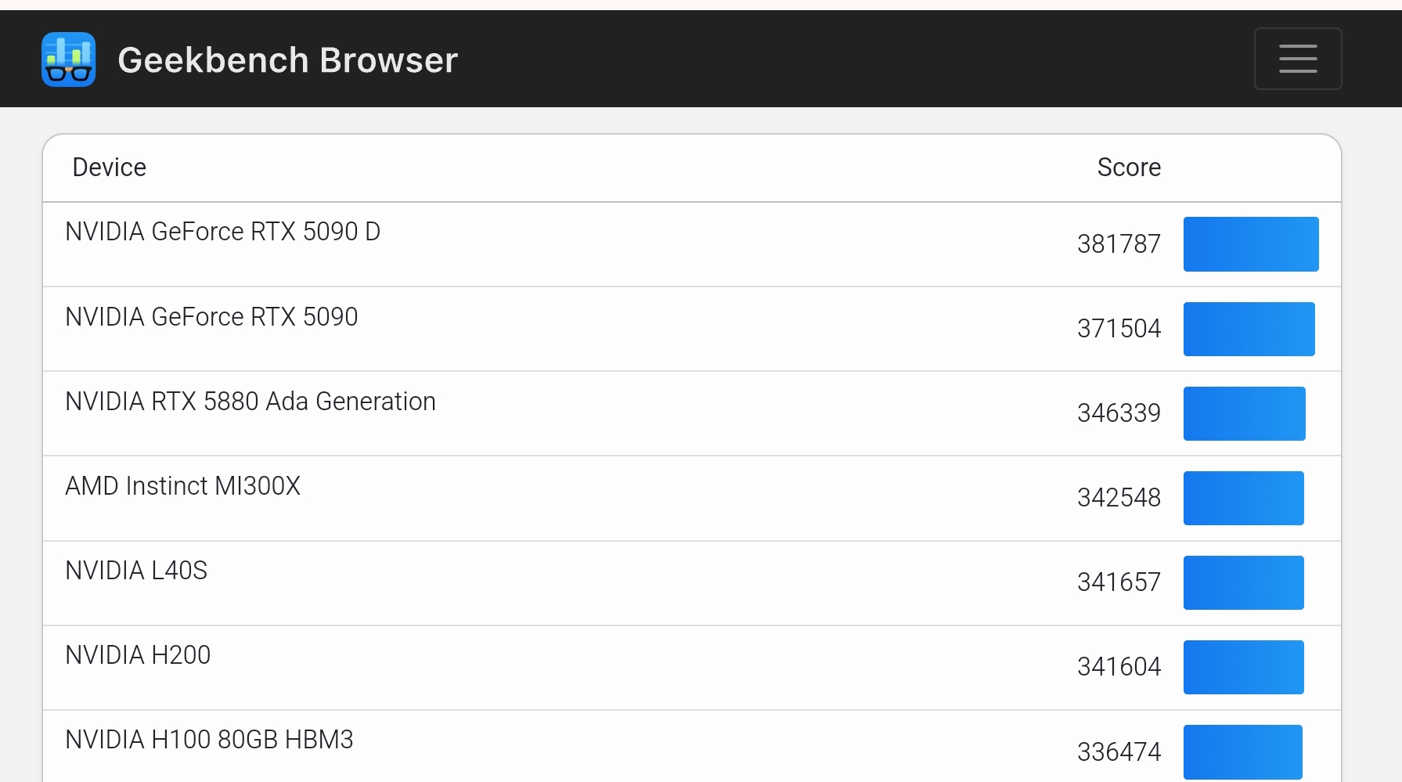
Task: Click the score value 341657
Action: 1119,582
